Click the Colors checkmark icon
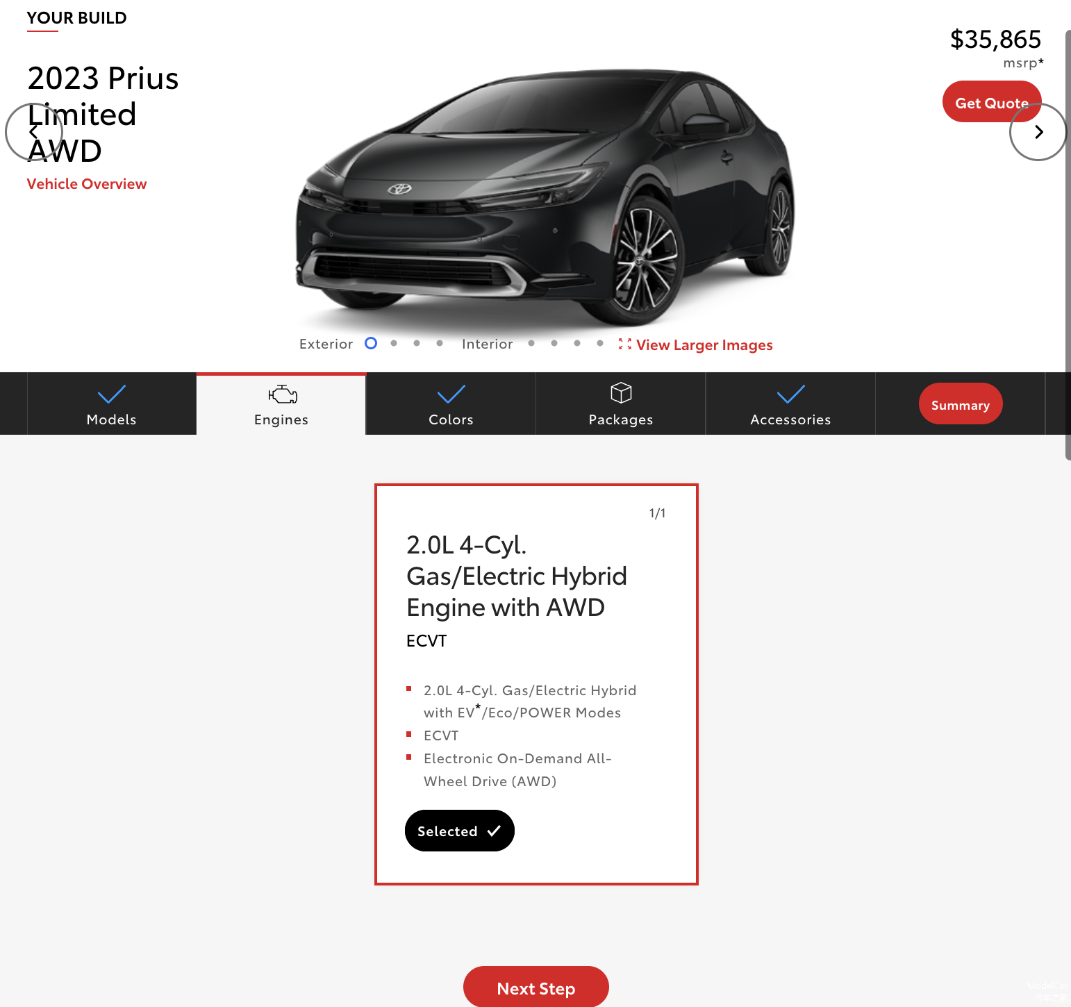 click(451, 394)
